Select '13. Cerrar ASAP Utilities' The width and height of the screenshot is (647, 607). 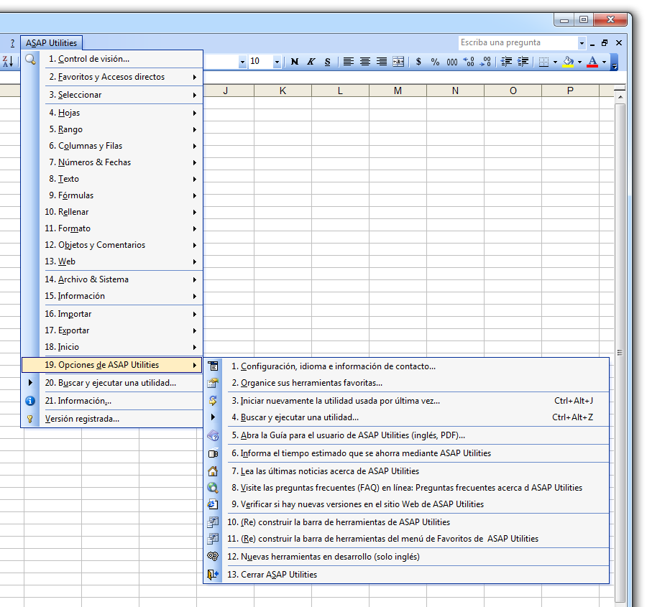(x=273, y=575)
